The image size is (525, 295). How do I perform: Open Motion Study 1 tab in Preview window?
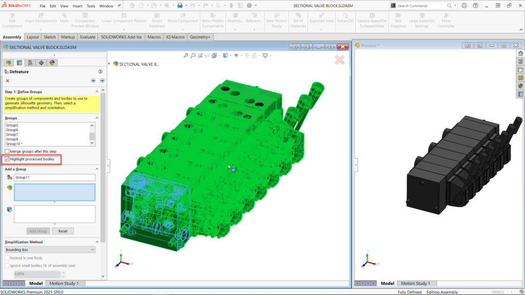pyautogui.click(x=415, y=283)
